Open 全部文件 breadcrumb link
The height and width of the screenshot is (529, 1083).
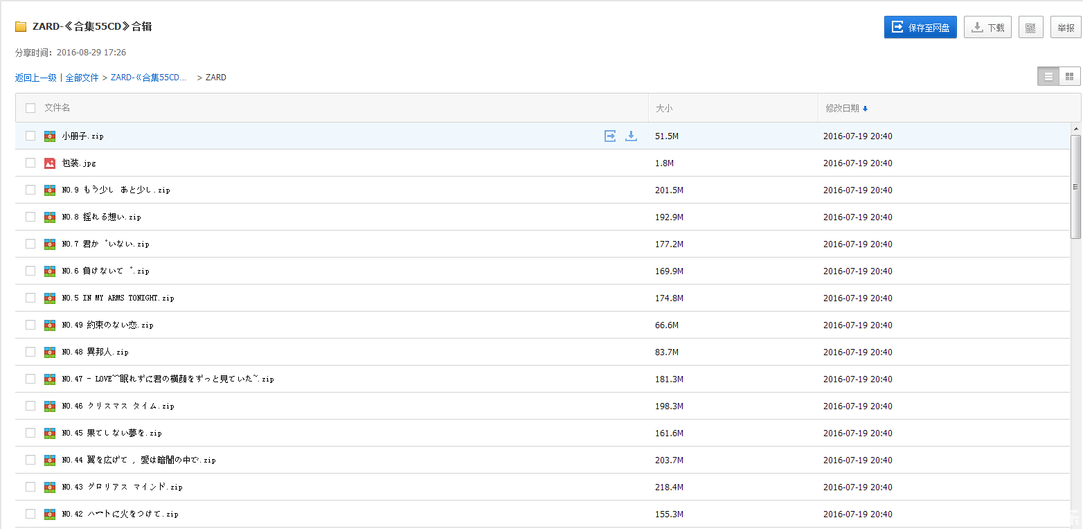[x=82, y=78]
